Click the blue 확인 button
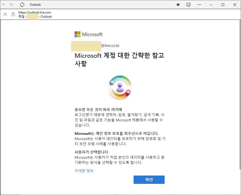241x195 pixels. (x=149, y=180)
